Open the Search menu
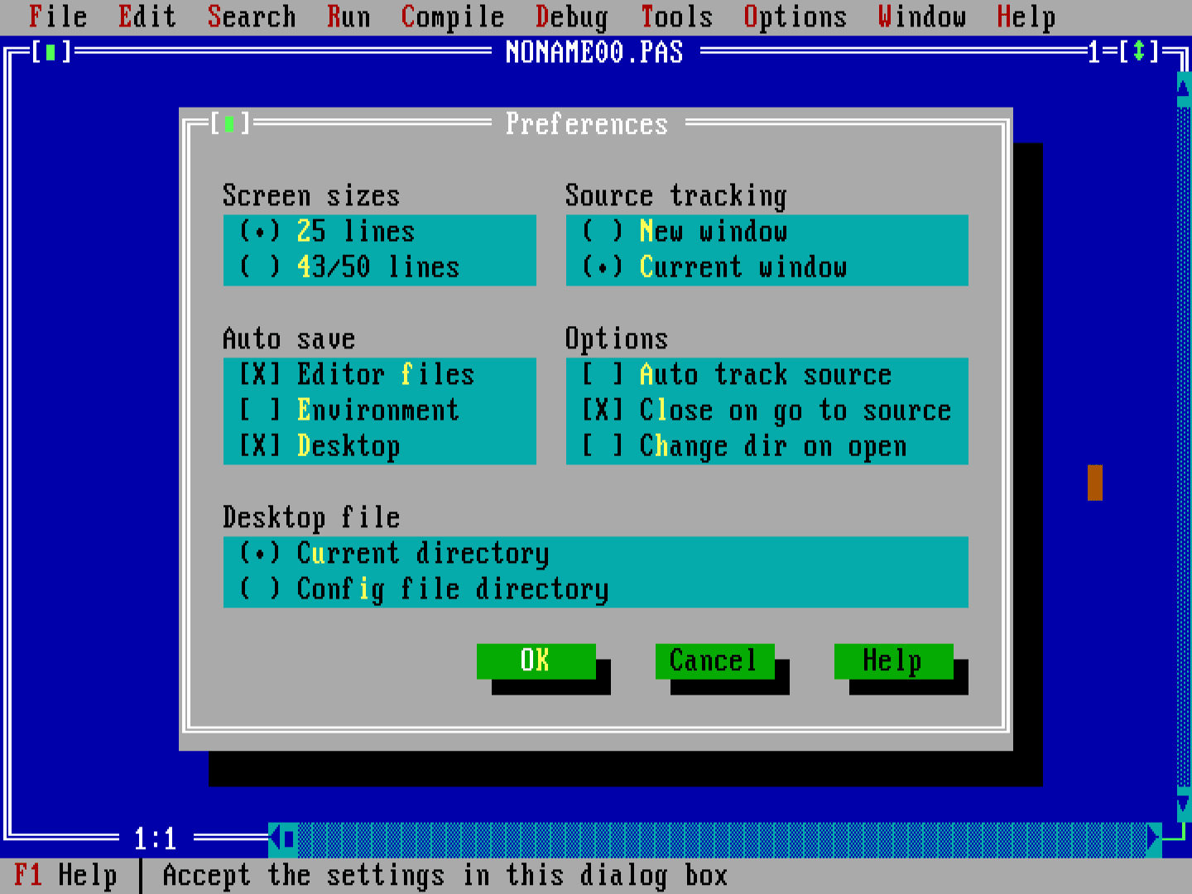Image resolution: width=1192 pixels, height=894 pixels. point(252,17)
